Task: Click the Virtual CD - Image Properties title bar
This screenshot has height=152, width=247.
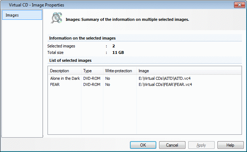Action: (x=108, y=5)
